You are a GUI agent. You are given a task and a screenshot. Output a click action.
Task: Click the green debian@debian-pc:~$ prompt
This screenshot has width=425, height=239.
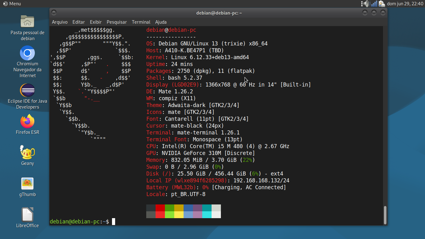[x=79, y=222]
